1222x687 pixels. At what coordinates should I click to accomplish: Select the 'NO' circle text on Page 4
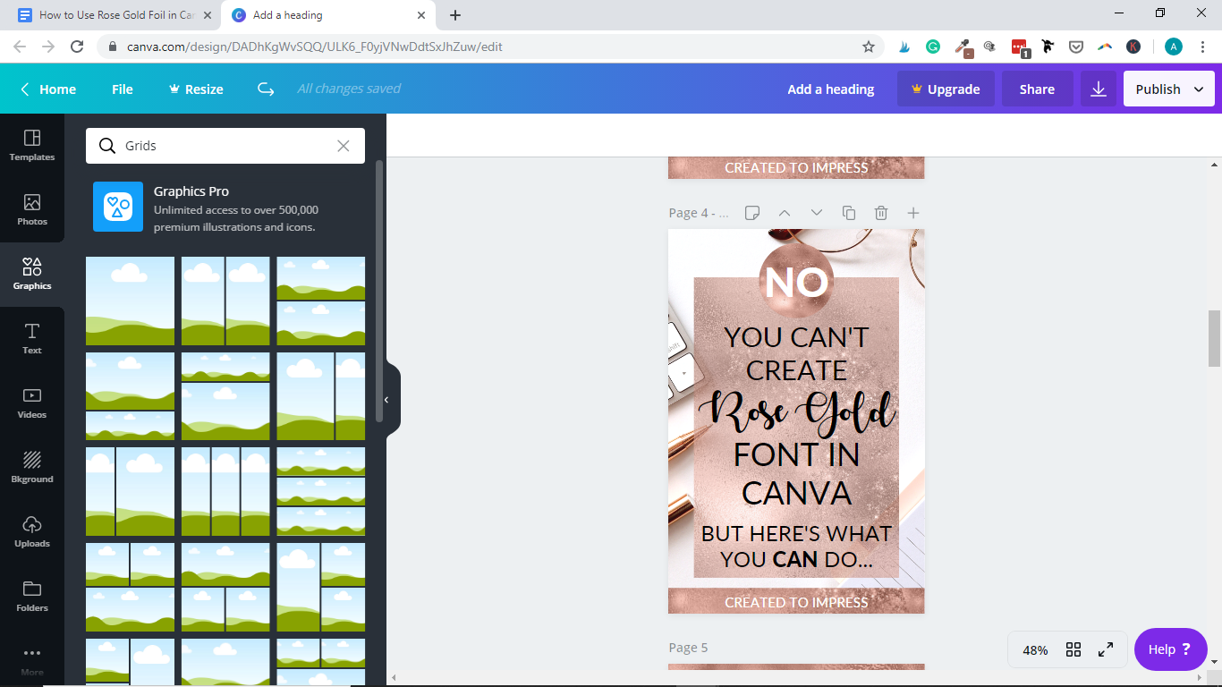click(796, 283)
